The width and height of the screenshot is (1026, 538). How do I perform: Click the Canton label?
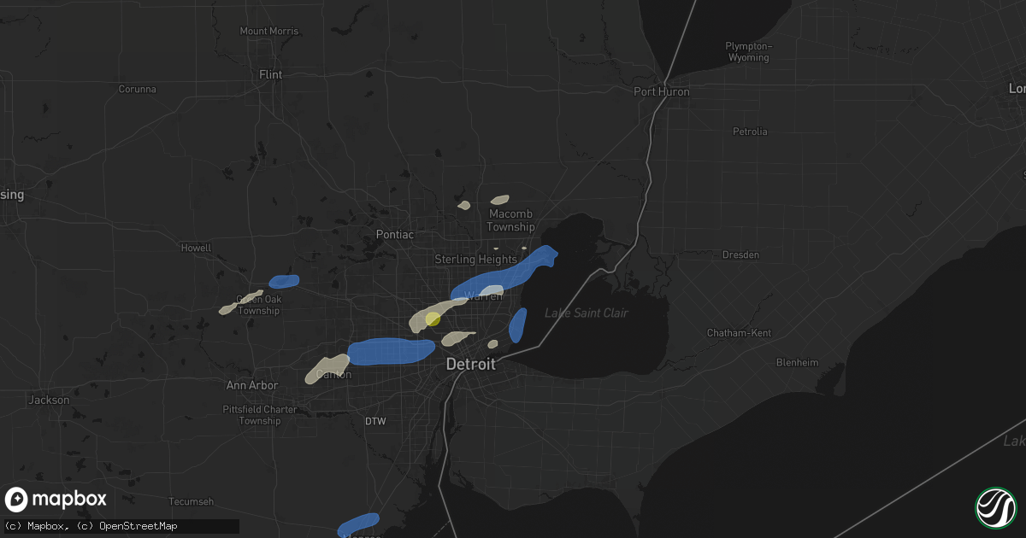(333, 374)
